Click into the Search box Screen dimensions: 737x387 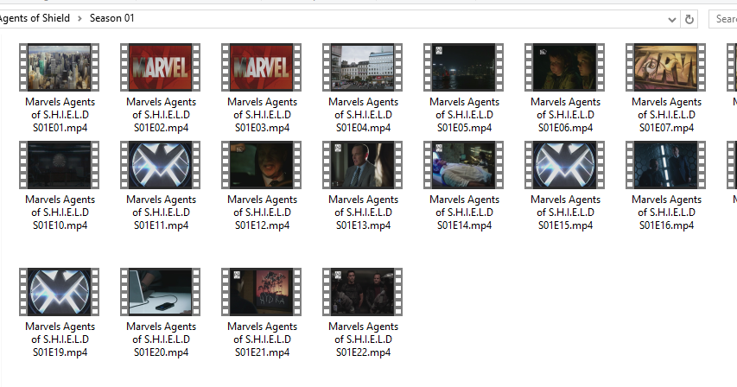point(723,19)
